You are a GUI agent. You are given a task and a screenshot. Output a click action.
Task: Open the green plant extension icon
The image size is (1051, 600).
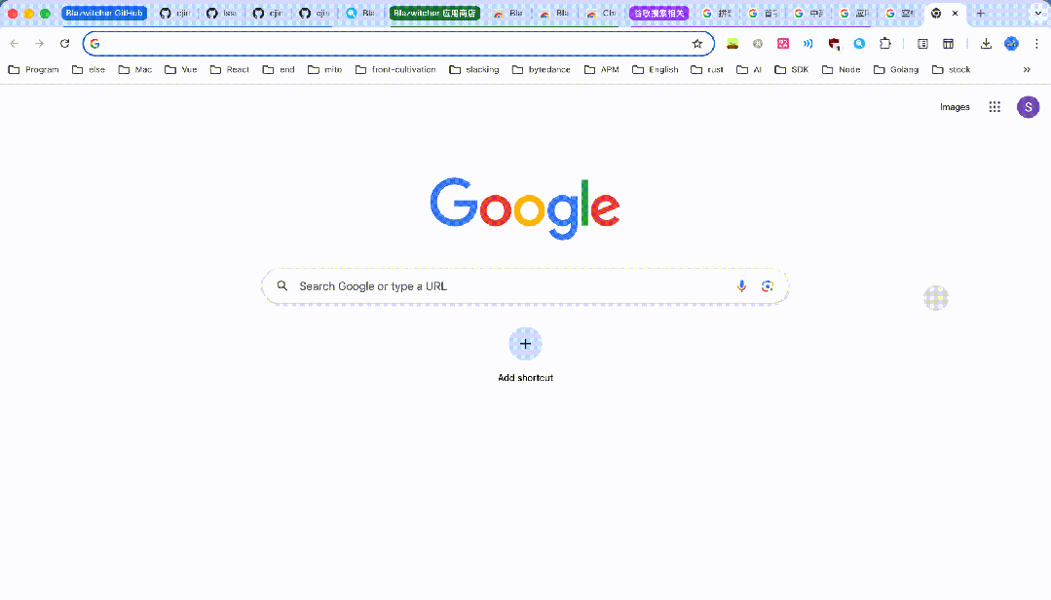point(732,44)
